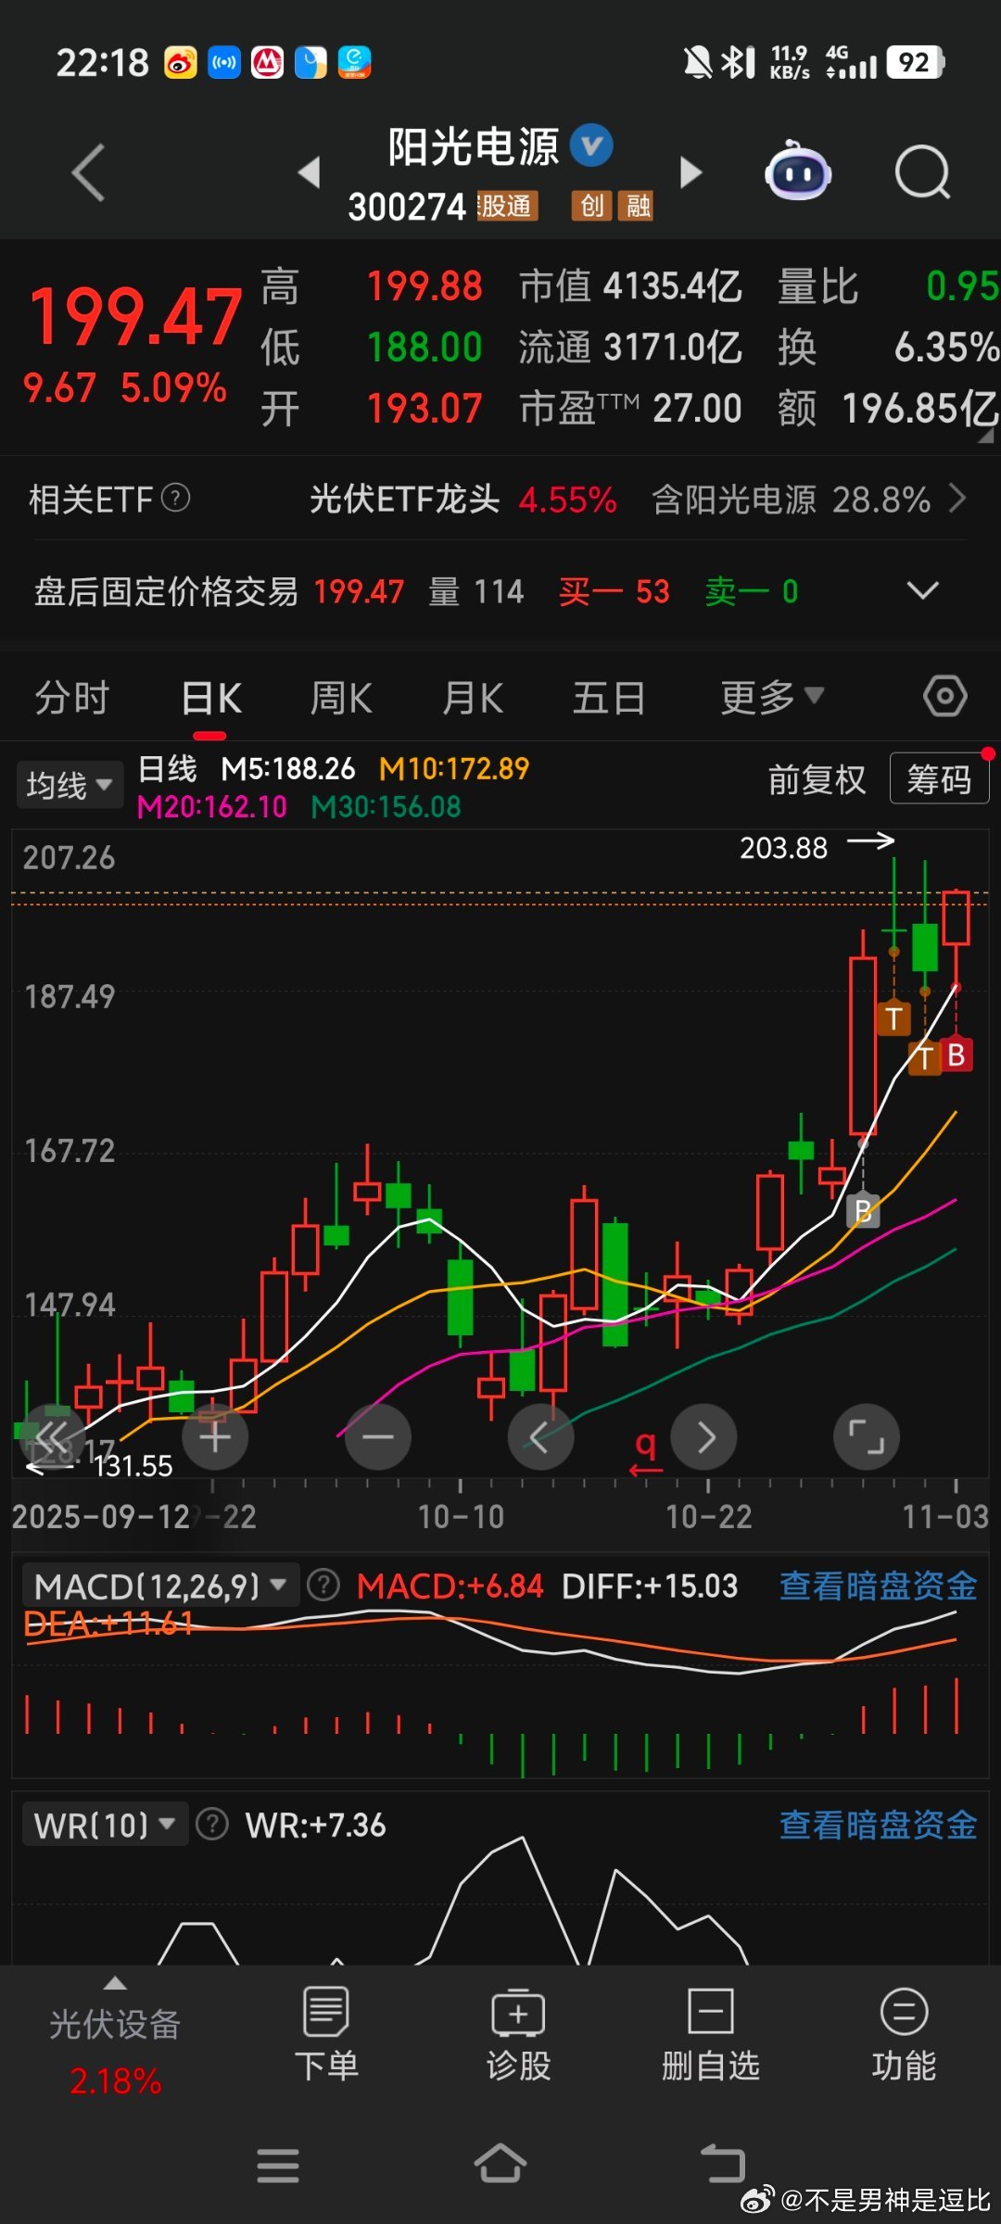Switch to 周K tab
The image size is (1001, 2224).
pyautogui.click(x=341, y=697)
